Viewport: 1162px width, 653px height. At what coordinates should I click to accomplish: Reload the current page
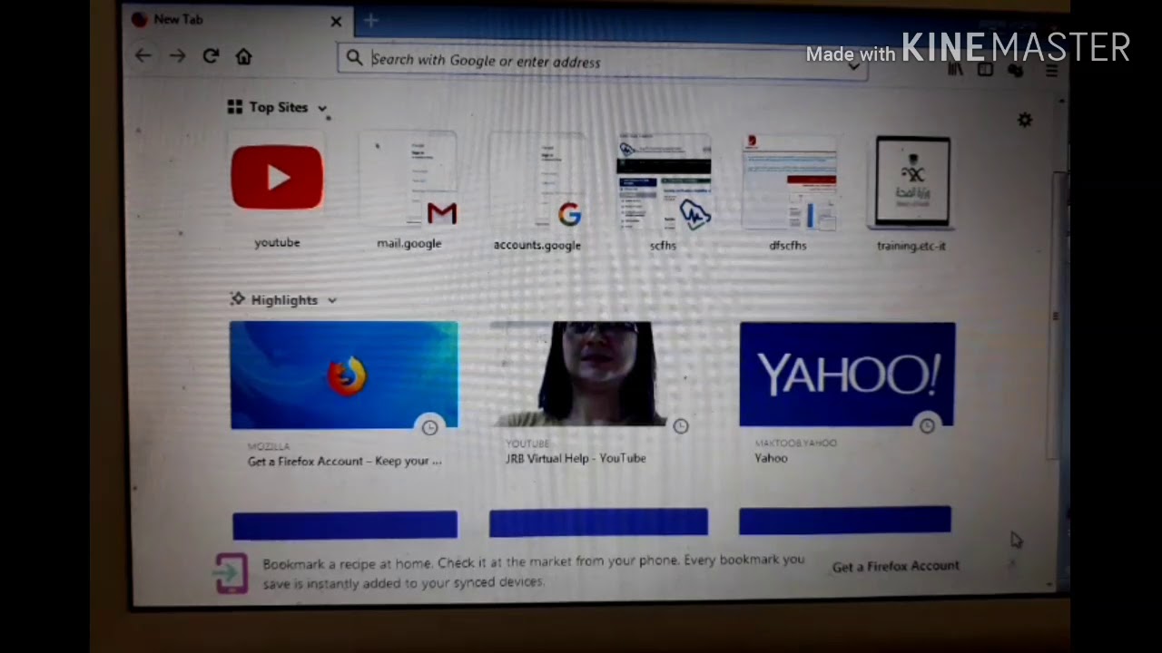tap(211, 56)
